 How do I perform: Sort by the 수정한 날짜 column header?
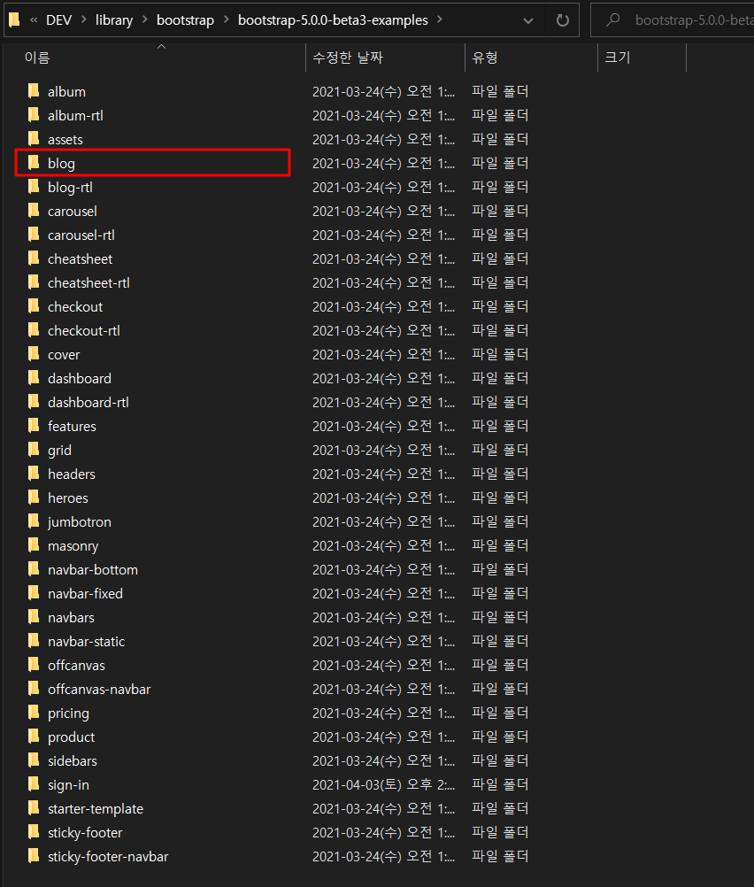pos(347,58)
